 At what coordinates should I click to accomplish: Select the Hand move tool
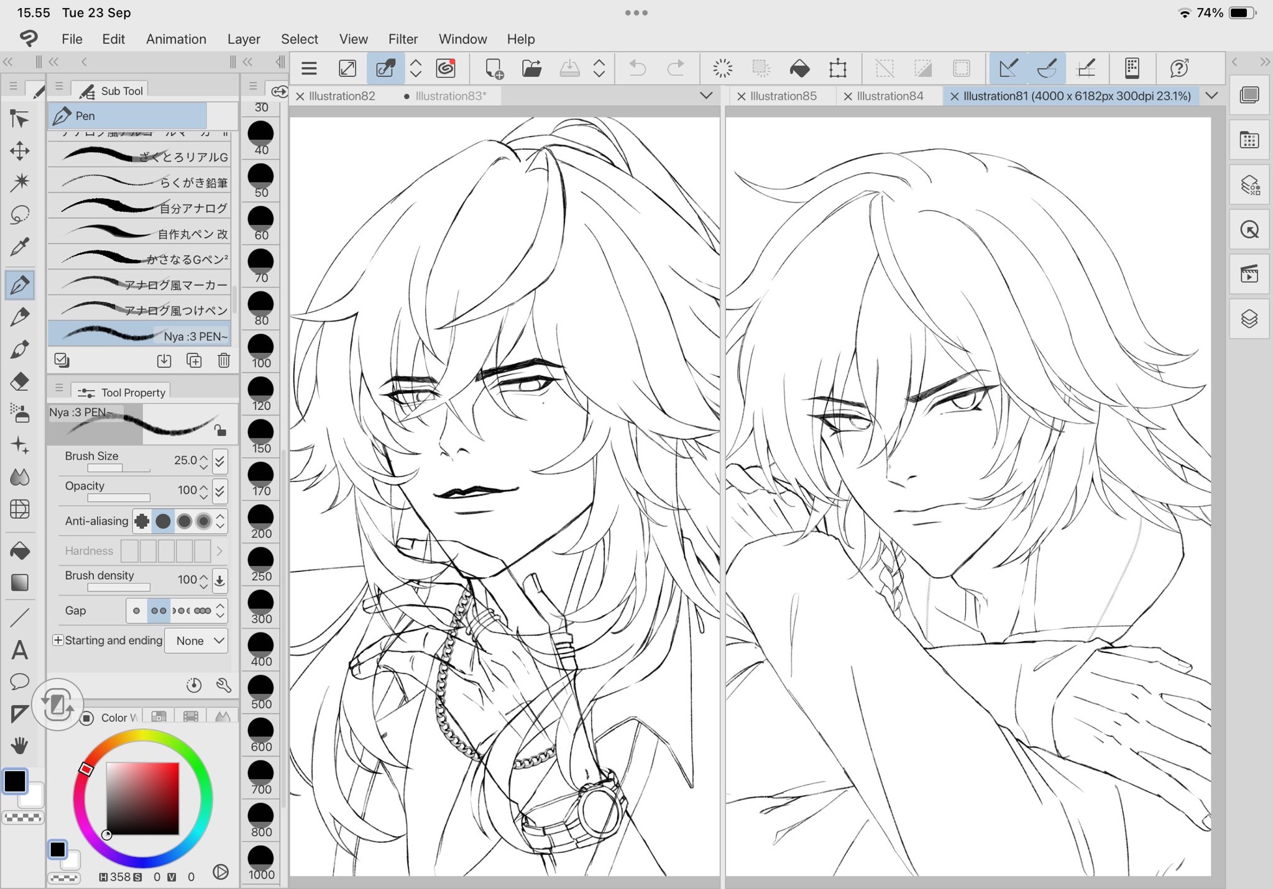click(x=19, y=745)
